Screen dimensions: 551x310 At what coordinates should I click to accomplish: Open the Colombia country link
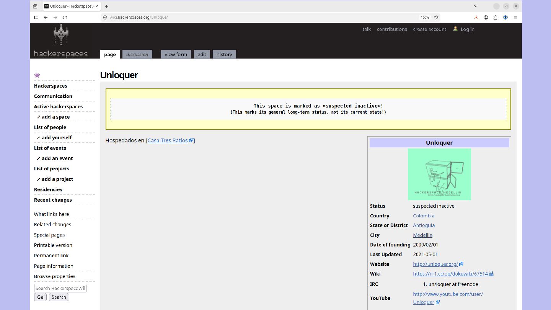[x=424, y=216]
